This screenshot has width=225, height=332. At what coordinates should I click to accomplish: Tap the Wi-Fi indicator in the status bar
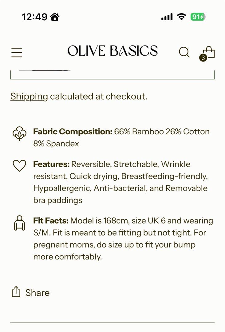point(181,17)
